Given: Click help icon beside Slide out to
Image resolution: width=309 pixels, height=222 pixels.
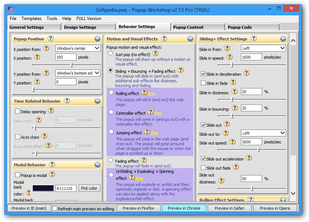Looking at the screenshot, I should pyautogui.click(x=226, y=133).
